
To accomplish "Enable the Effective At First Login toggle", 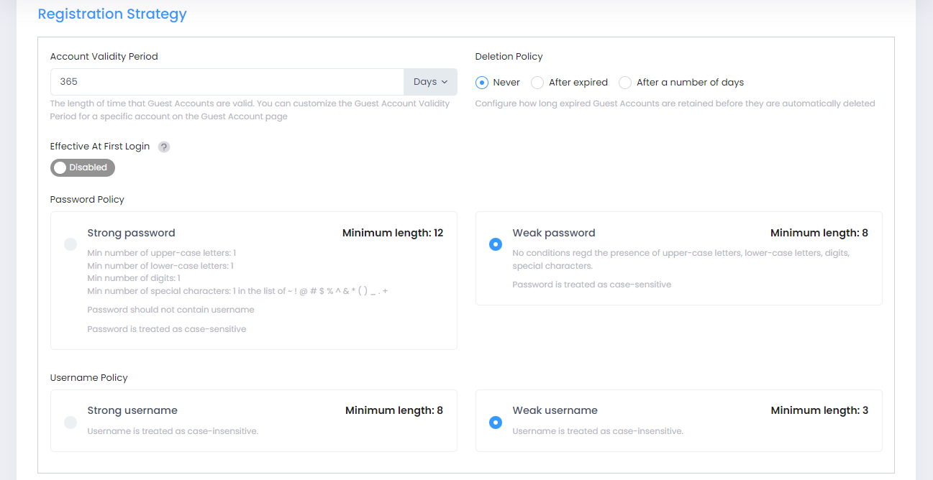I will [82, 167].
